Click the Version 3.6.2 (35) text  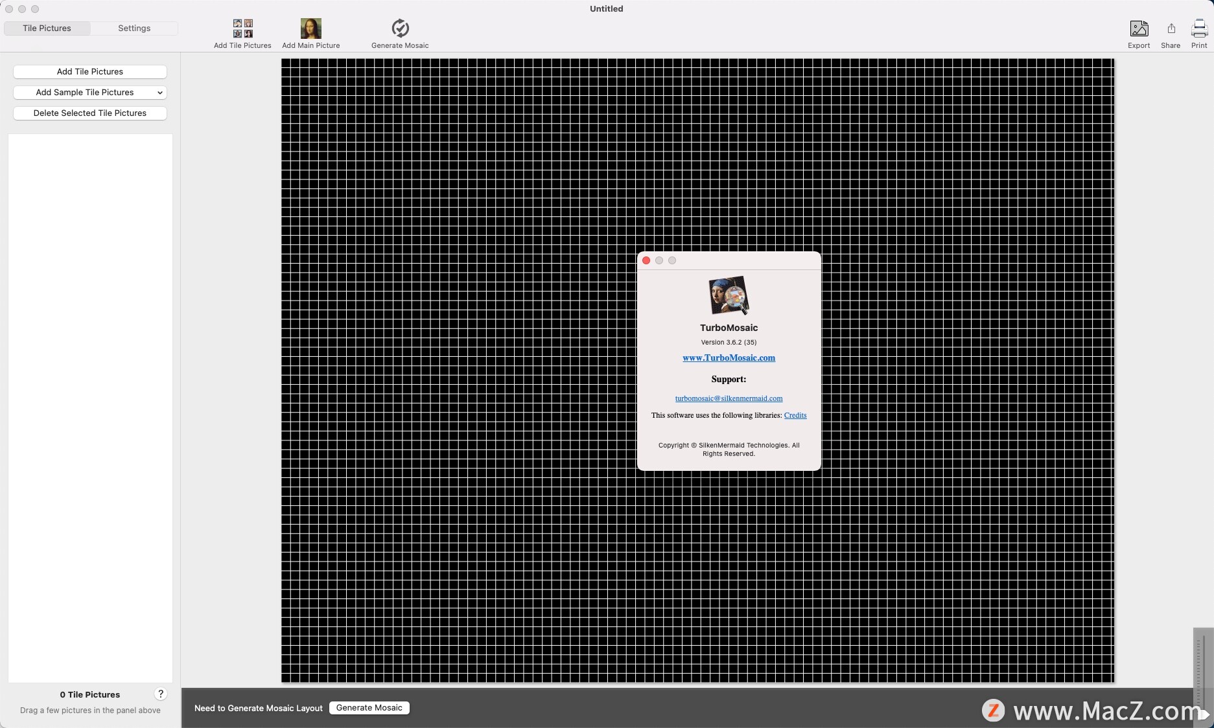coord(729,342)
